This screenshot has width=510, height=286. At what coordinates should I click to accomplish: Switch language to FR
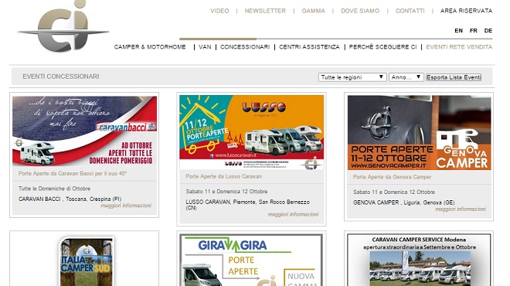pos(473,31)
